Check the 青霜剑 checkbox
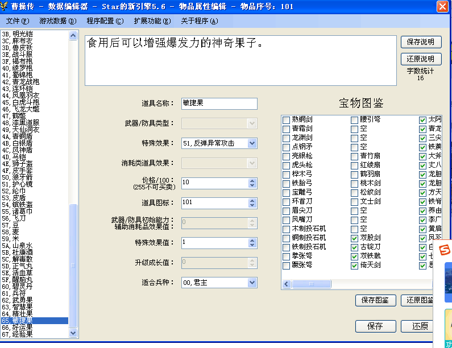The image size is (452, 348). pos(286,129)
